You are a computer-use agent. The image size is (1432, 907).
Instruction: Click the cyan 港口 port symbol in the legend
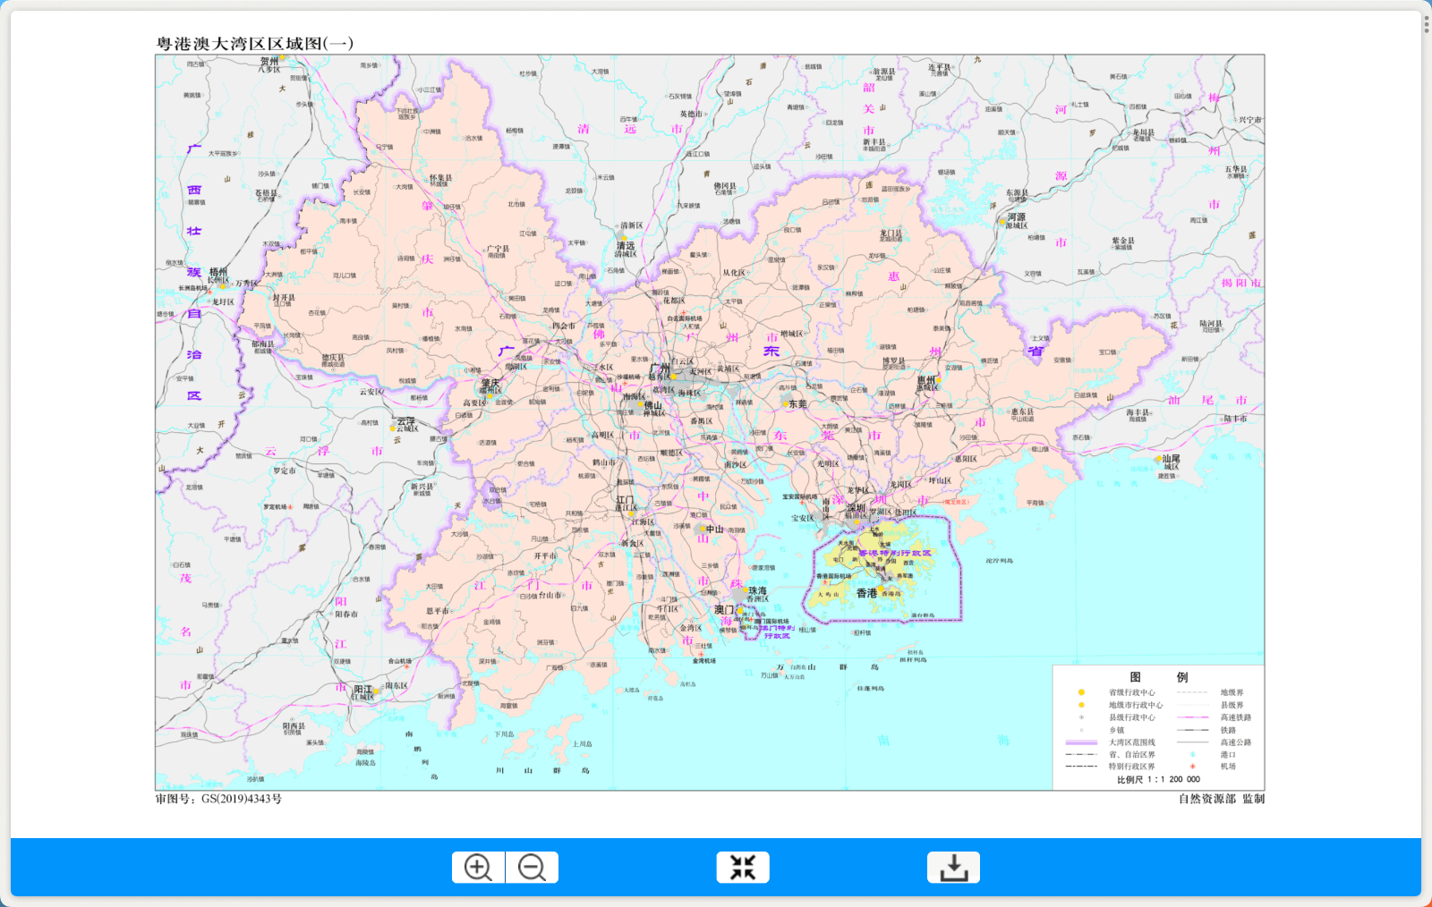[x=1192, y=754]
